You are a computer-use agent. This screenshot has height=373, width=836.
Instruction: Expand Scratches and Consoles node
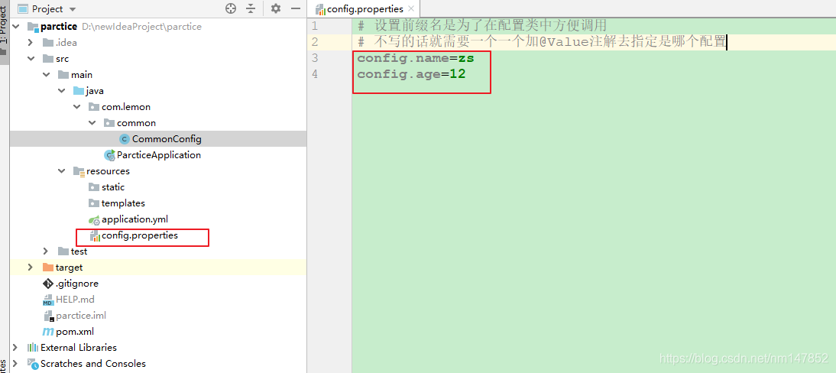pos(15,363)
